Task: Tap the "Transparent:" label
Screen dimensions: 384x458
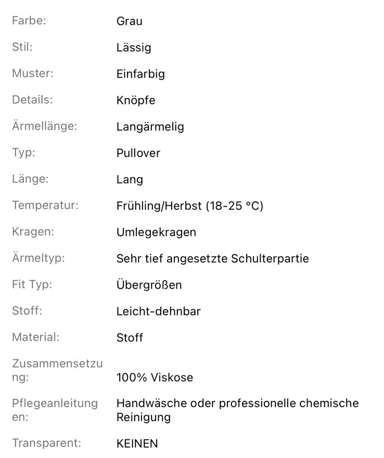Action: click(47, 443)
